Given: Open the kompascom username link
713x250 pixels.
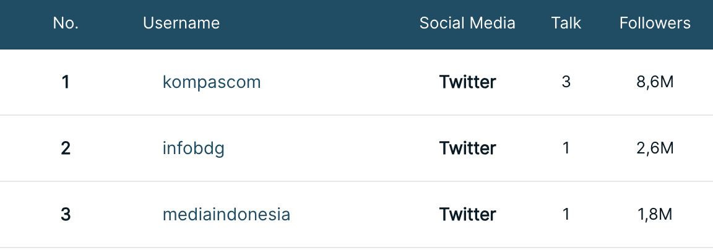Looking at the screenshot, I should point(212,82).
